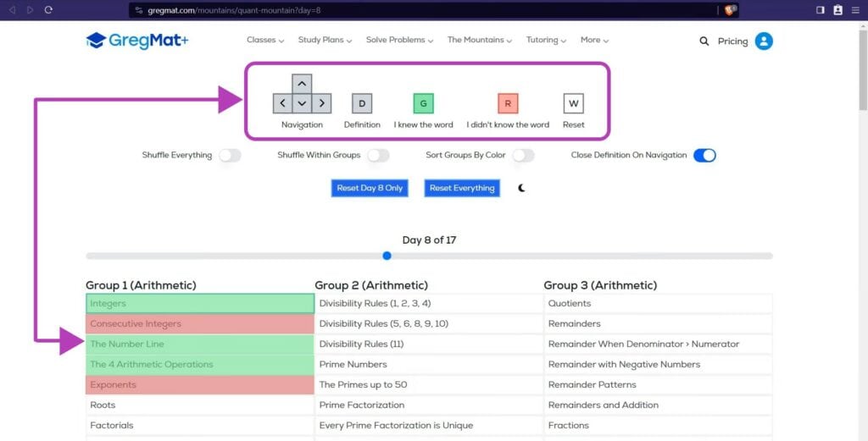The width and height of the screenshot is (868, 441).
Task: Expand The Mountains menu
Action: point(480,40)
